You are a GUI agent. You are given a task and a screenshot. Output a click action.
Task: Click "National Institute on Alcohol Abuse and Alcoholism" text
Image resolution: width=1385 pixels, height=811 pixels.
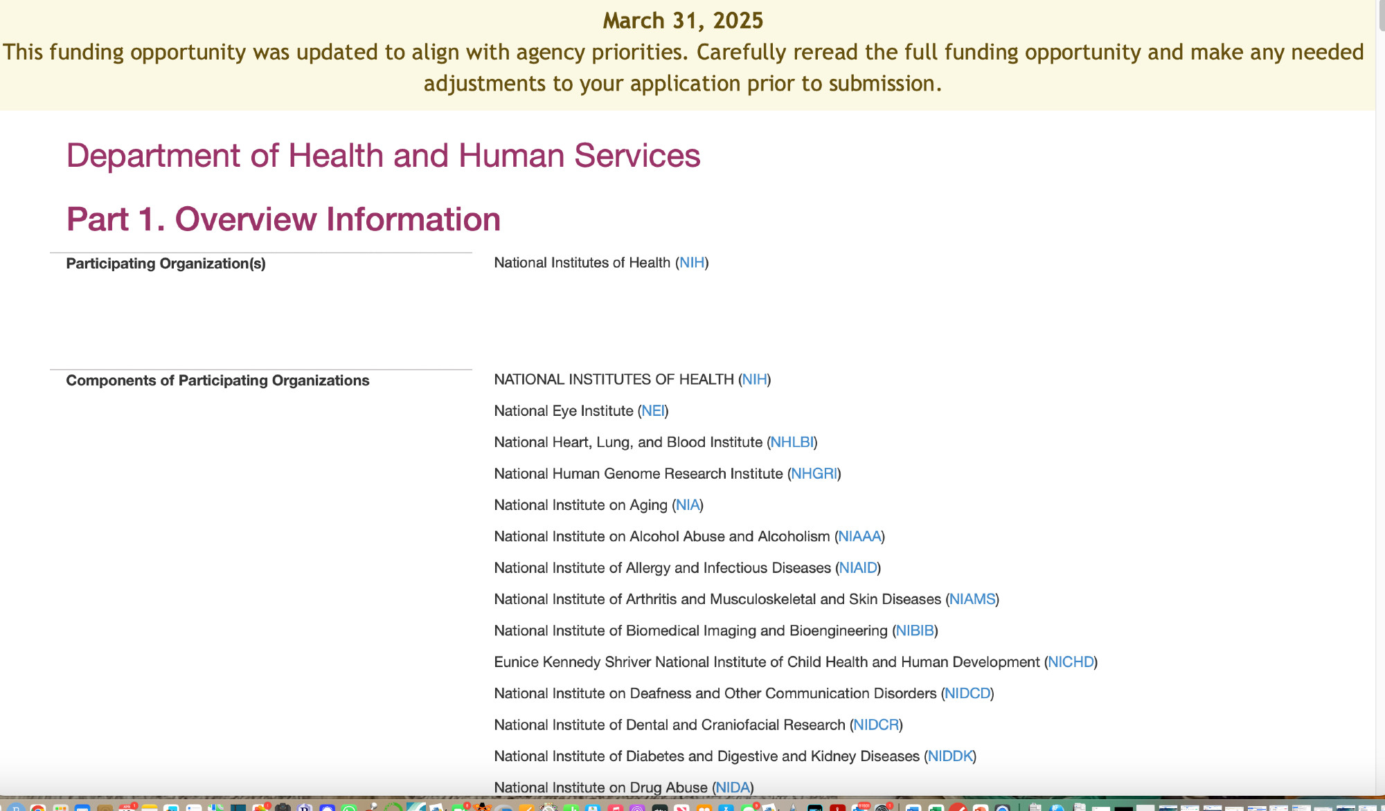point(661,536)
